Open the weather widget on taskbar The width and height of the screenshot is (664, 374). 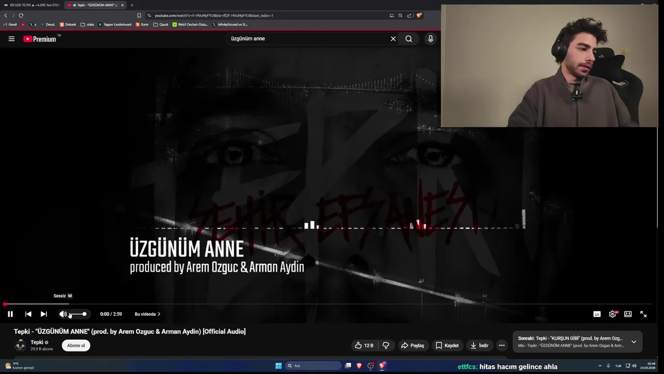[x=20, y=366]
